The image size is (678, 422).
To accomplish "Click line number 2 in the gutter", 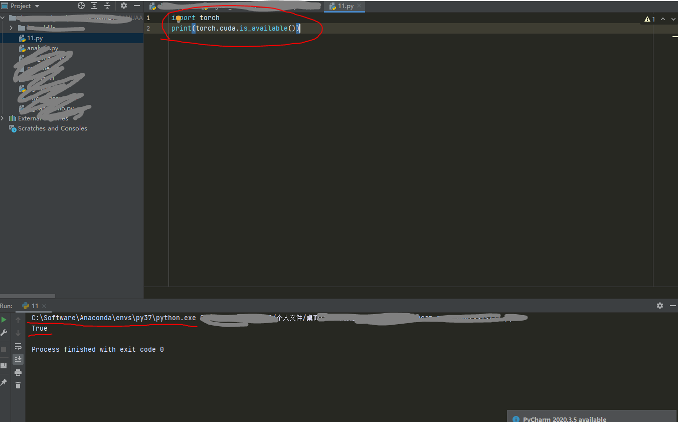I will pyautogui.click(x=148, y=28).
